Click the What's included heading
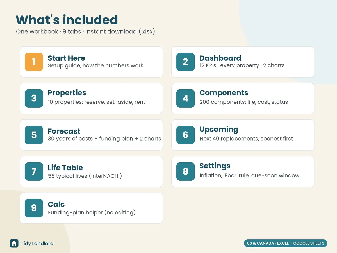The height and width of the screenshot is (253, 337). (x=67, y=20)
